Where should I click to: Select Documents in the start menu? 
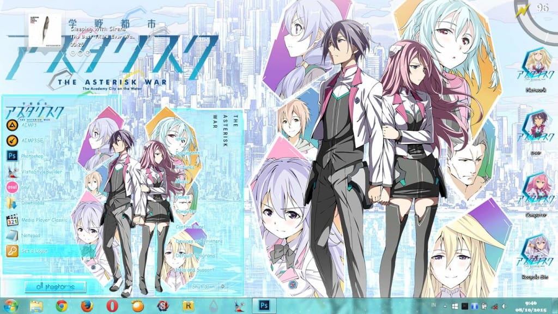pyautogui.click(x=188, y=154)
